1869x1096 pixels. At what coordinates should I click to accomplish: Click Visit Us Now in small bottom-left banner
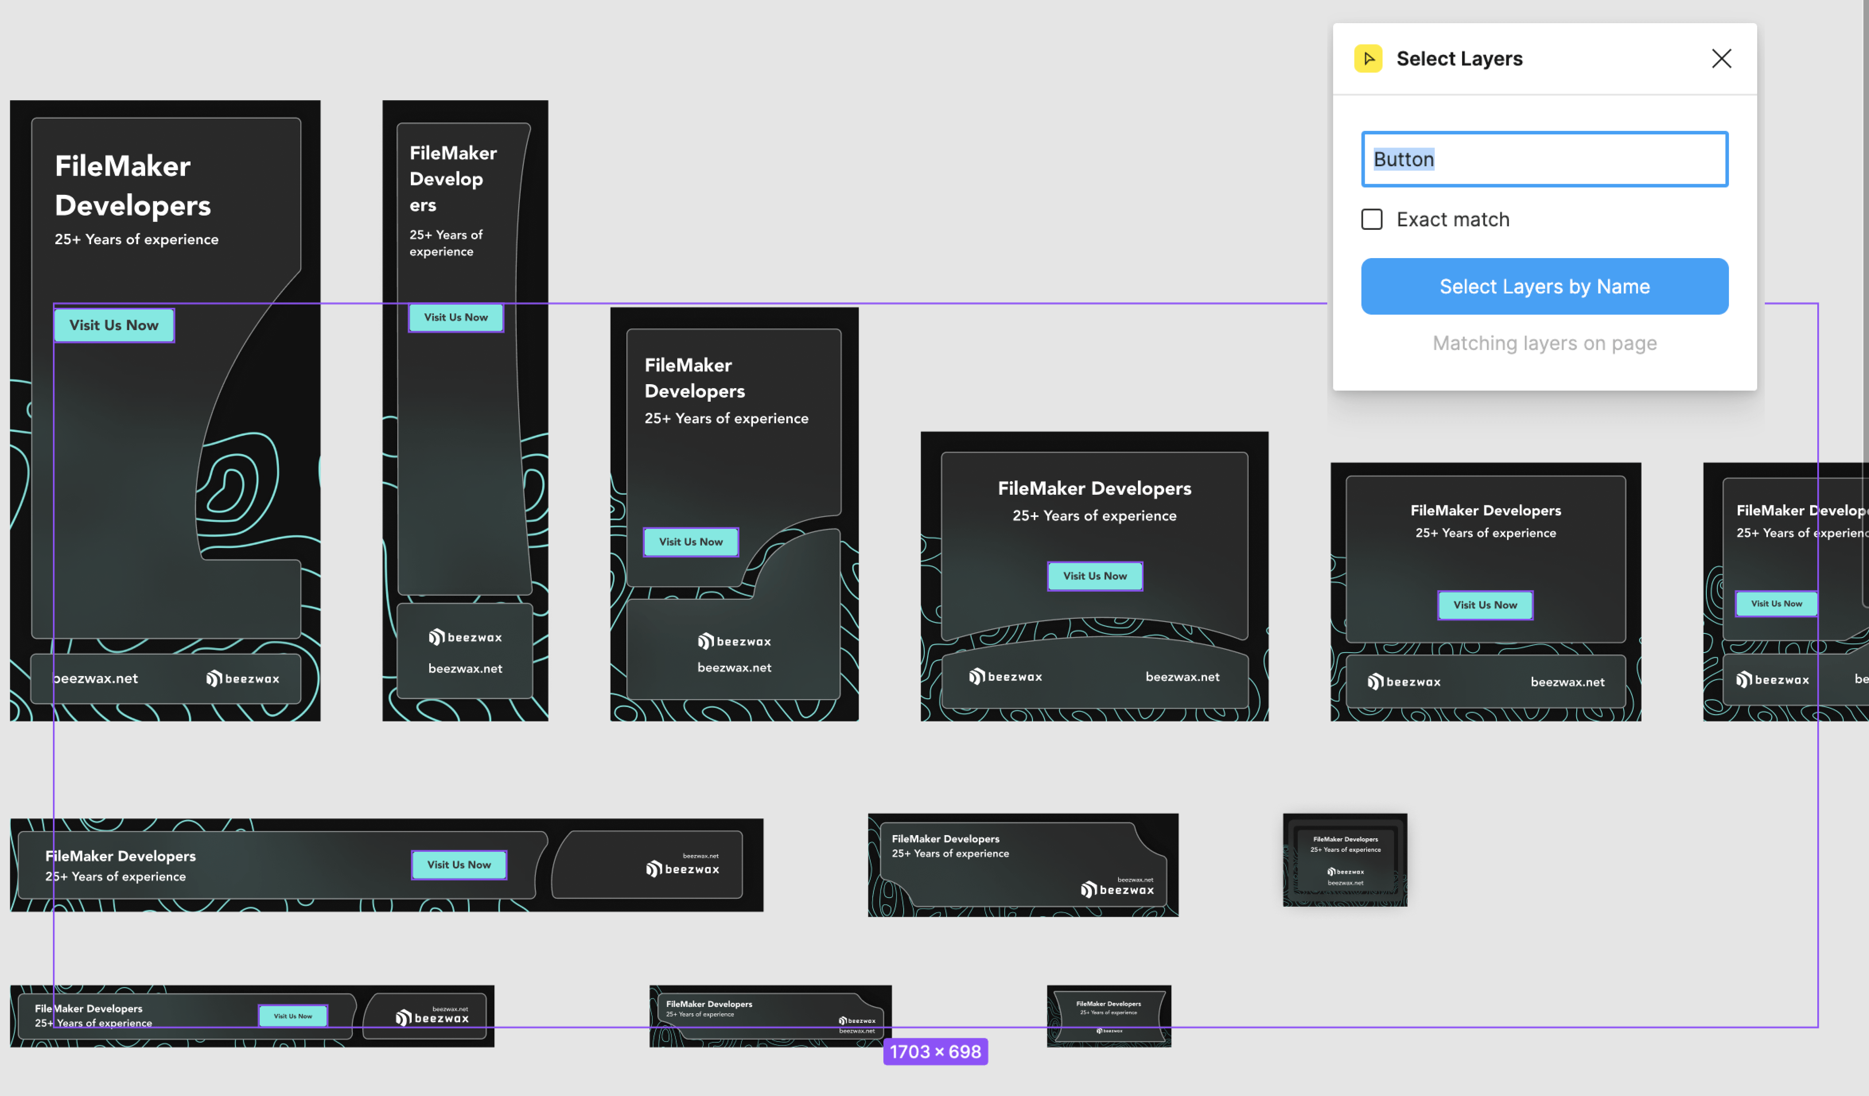292,1016
